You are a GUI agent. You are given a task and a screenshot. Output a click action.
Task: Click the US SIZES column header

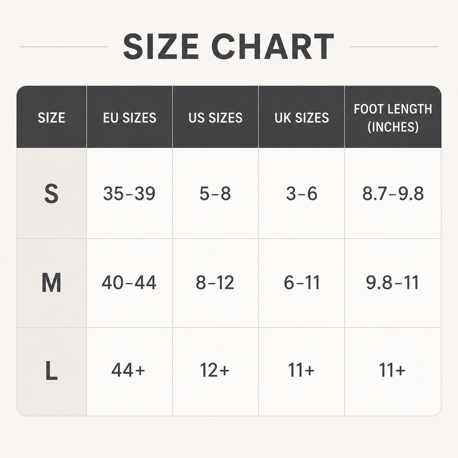tap(215, 118)
